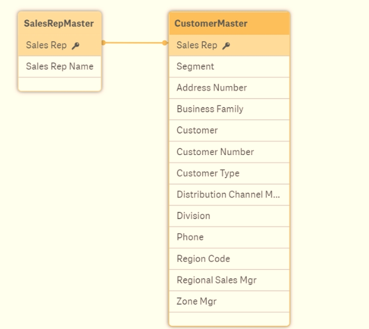Click the Sales Rep field in SalesRepMaster
369x329 pixels.
[x=46, y=45]
